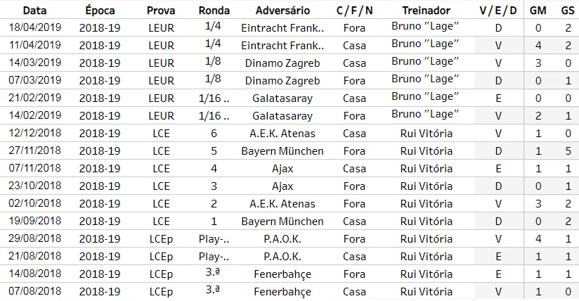This screenshot has height=301, width=579.
Task: Click Bayern München in the 27/11/2018 row
Action: point(282,151)
